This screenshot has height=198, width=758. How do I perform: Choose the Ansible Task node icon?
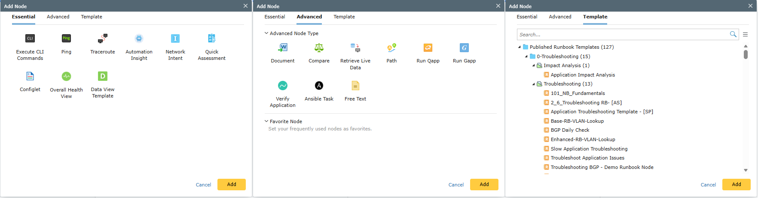point(319,86)
